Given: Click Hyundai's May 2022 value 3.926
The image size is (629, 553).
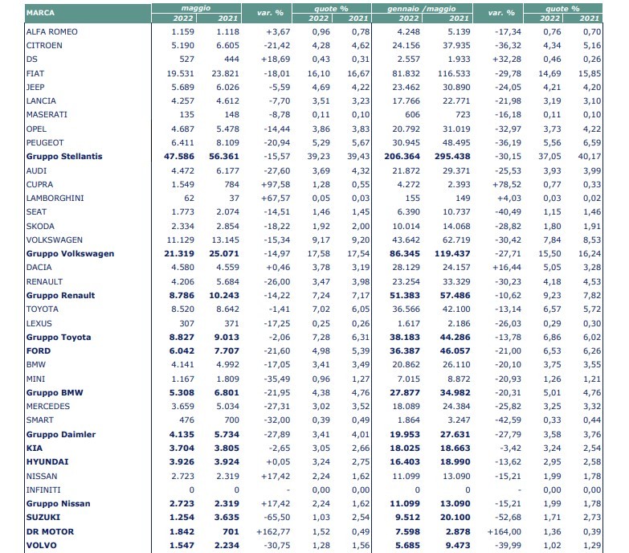Looking at the screenshot, I should (x=182, y=461).
